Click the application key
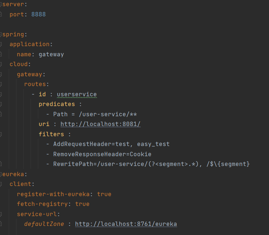Viewport: 269px width, 235px height. click(x=30, y=44)
